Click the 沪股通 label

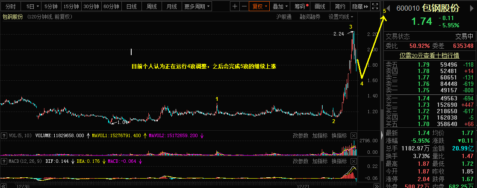coord(284,17)
